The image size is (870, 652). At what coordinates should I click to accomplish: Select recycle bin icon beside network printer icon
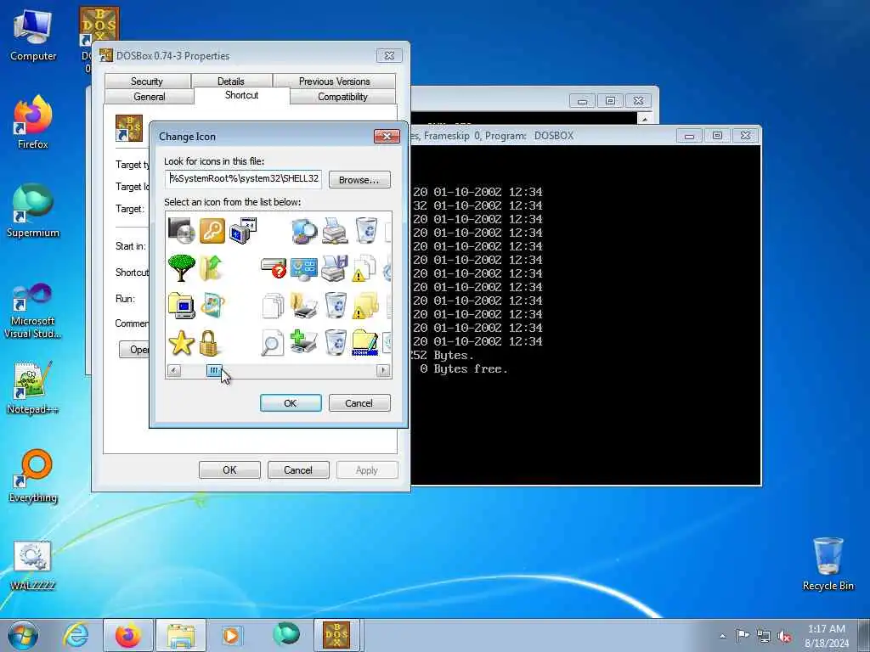click(x=366, y=230)
